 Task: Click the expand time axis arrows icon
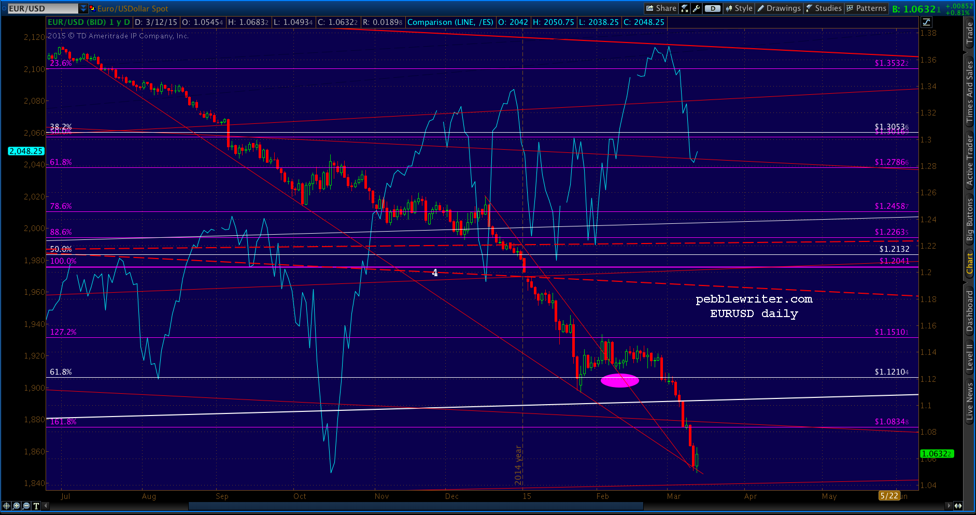pyautogui.click(x=958, y=506)
